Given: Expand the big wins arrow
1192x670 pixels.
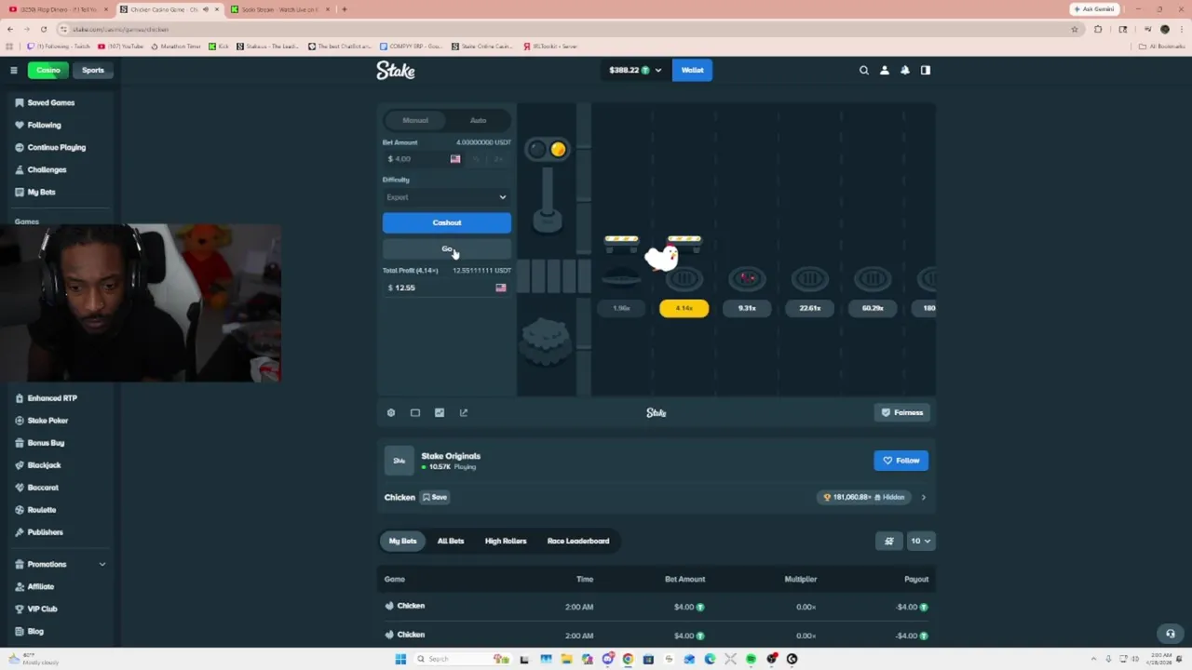Looking at the screenshot, I should [923, 497].
